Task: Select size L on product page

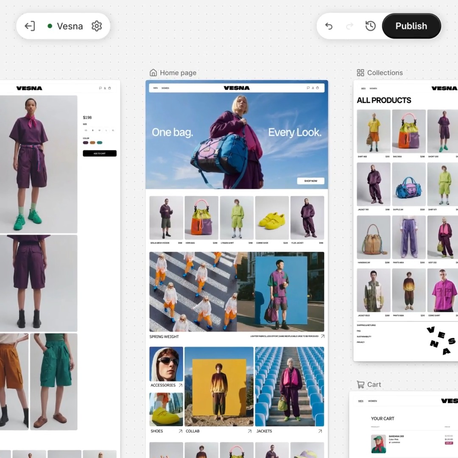Action: (106, 130)
